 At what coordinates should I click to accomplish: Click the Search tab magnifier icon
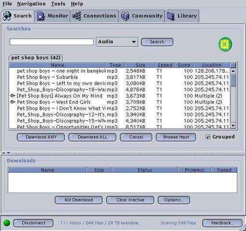7,16
